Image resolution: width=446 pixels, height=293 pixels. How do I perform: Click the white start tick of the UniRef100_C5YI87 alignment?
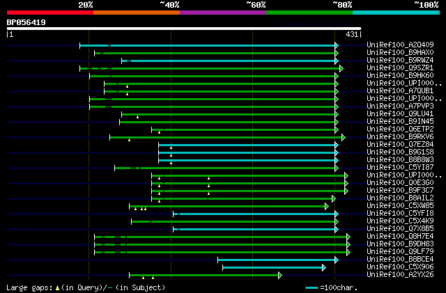114,168
